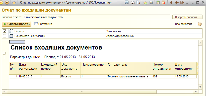
Task: Open the calendar icon
Action: [x=164, y=3]
